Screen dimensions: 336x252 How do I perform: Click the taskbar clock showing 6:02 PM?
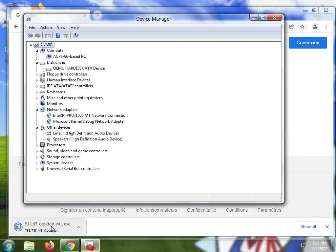click(x=319, y=246)
